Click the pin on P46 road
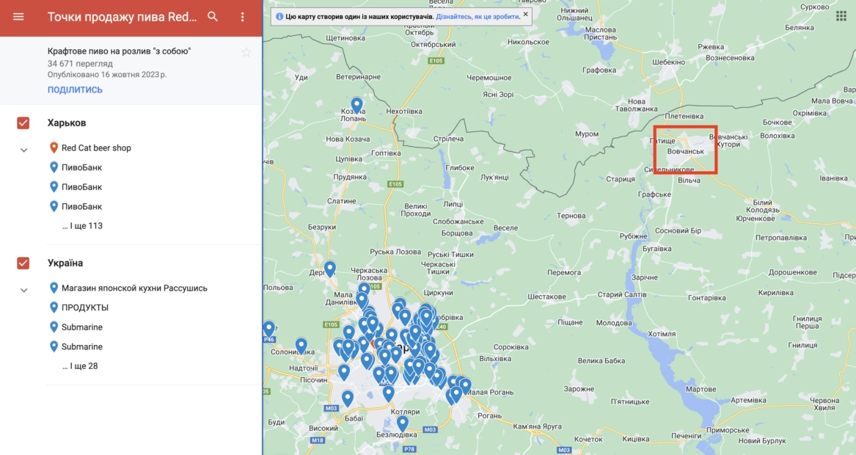The image size is (856, 455). tap(268, 329)
